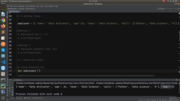Image resolution: width=180 pixels, height=101 pixels.
Task: Collapse the code fold at line 42
Action: [x=17, y=67]
